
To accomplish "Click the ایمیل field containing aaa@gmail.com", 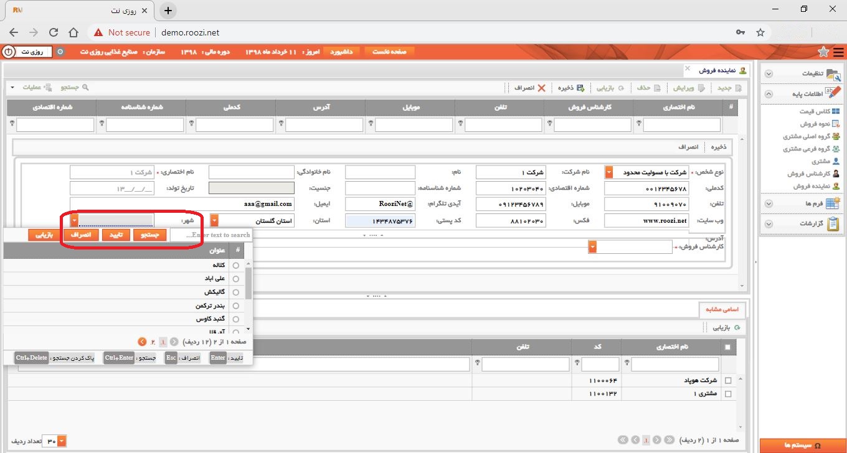I will click(181, 203).
